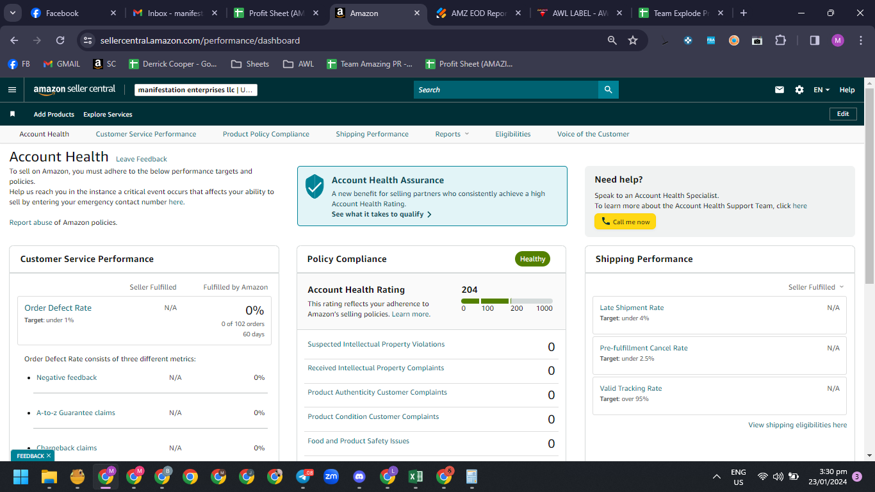
Task: Click the Chrome address bar URL
Action: click(200, 40)
